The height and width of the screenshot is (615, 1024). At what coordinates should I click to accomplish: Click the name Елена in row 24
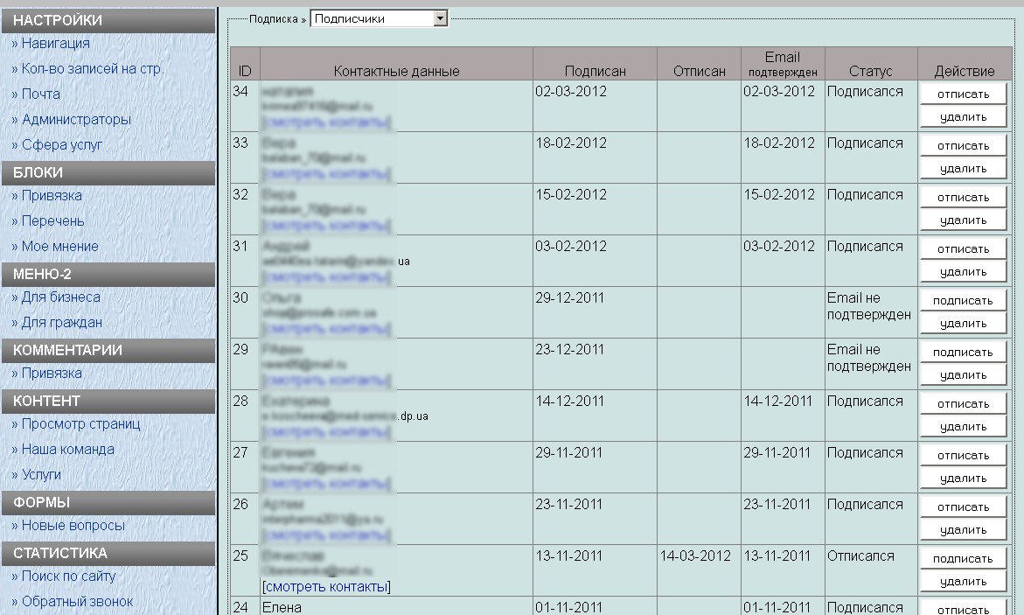[x=282, y=608]
